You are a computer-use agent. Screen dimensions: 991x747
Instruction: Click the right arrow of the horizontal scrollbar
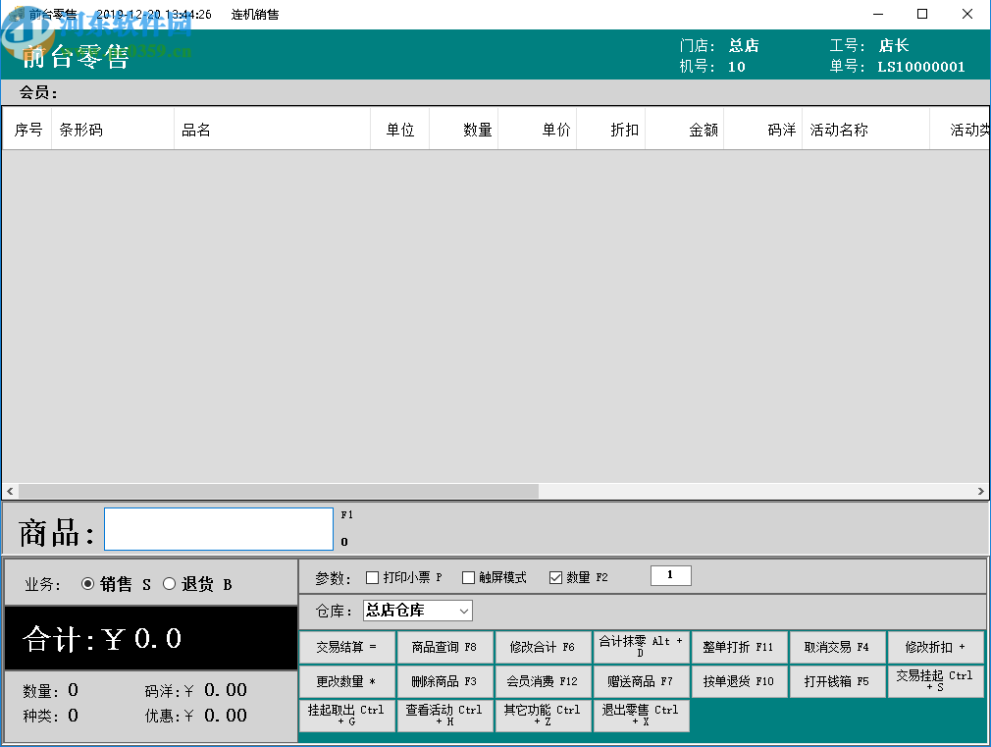click(981, 490)
